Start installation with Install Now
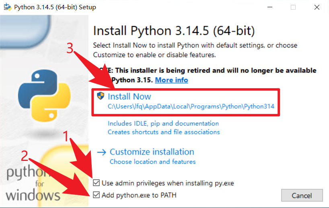The width and height of the screenshot is (329, 208). pos(129,97)
